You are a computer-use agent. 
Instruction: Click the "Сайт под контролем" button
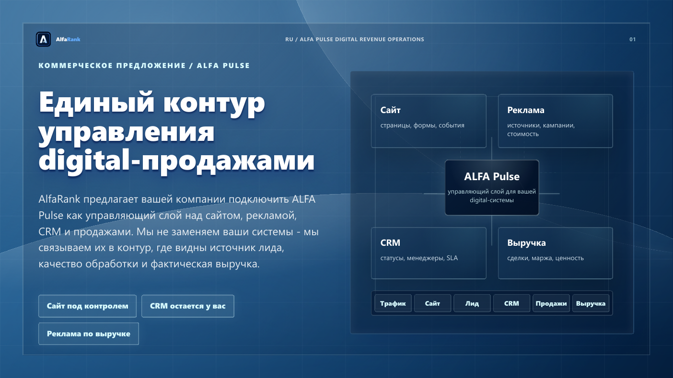coord(88,306)
